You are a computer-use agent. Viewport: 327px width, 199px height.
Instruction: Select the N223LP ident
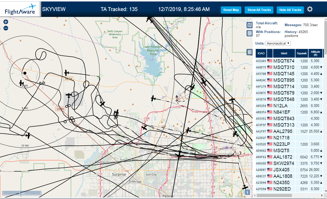282,144
